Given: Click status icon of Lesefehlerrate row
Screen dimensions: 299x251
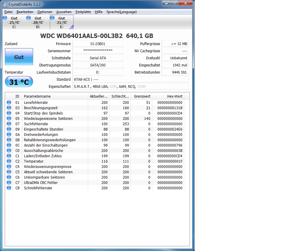Looking at the screenshot, I should tap(9, 102).
